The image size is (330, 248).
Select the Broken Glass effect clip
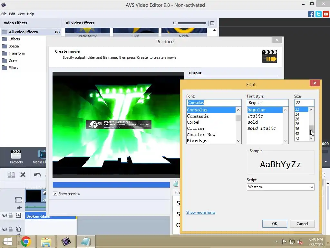(51, 216)
